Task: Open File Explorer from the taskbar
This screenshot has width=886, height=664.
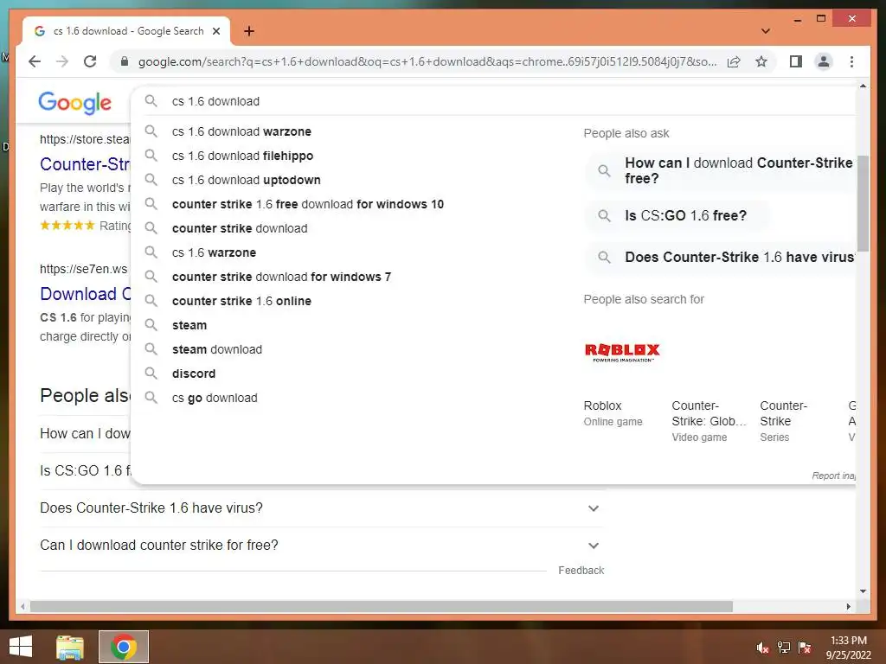Action: (x=70, y=647)
